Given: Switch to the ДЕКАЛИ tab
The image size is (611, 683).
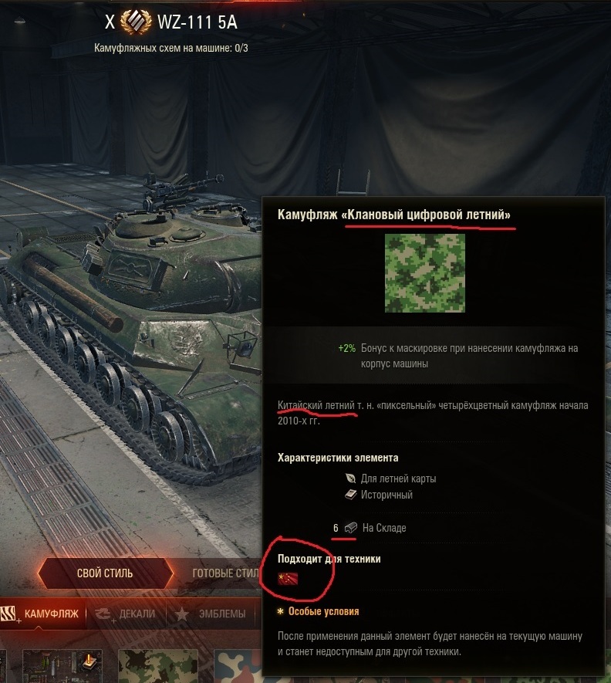Looking at the screenshot, I should 126,614.
